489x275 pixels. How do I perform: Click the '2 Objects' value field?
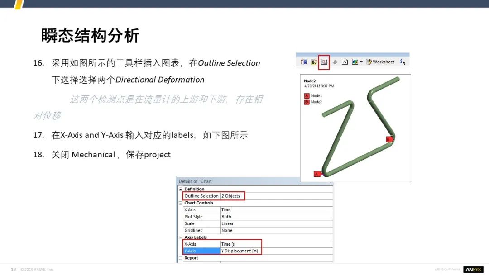click(276, 196)
